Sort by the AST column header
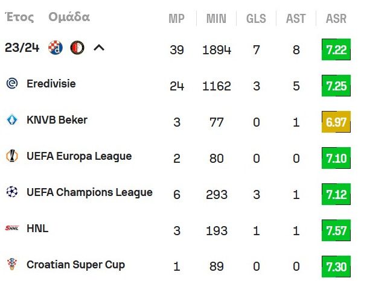The height and width of the screenshot is (281, 367). pyautogui.click(x=296, y=19)
